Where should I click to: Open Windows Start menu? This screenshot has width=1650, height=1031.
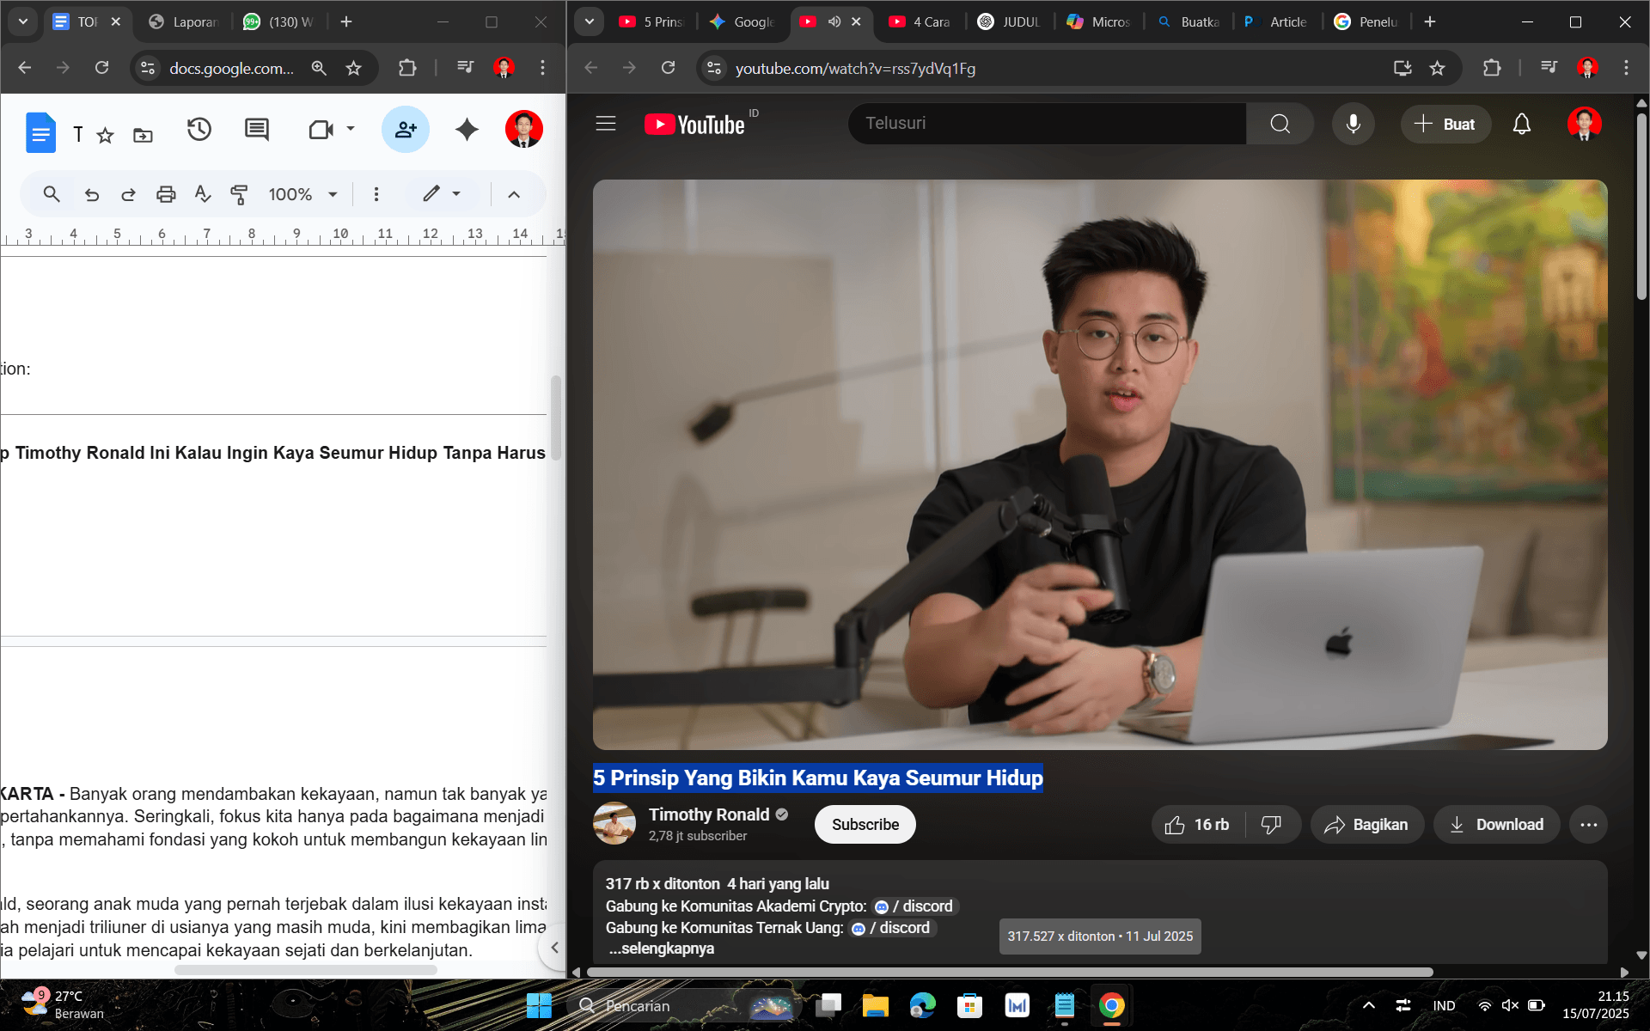click(539, 1005)
